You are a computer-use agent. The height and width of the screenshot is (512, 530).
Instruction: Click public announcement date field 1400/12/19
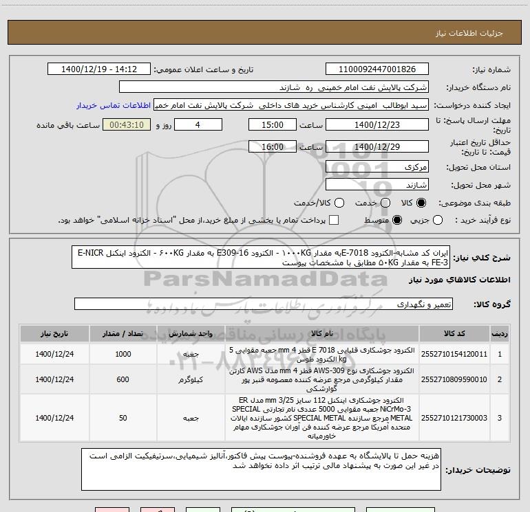click(x=99, y=69)
